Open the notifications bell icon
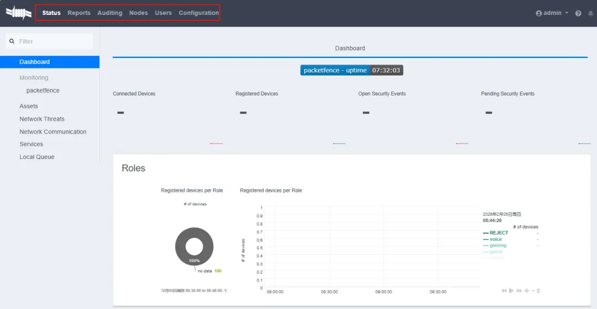The width and height of the screenshot is (597, 309). tap(590, 13)
